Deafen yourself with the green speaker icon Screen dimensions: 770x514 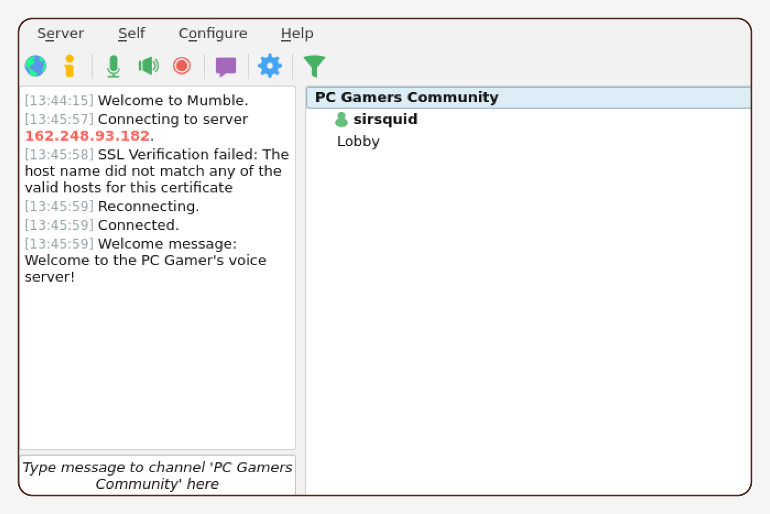pyautogui.click(x=148, y=66)
